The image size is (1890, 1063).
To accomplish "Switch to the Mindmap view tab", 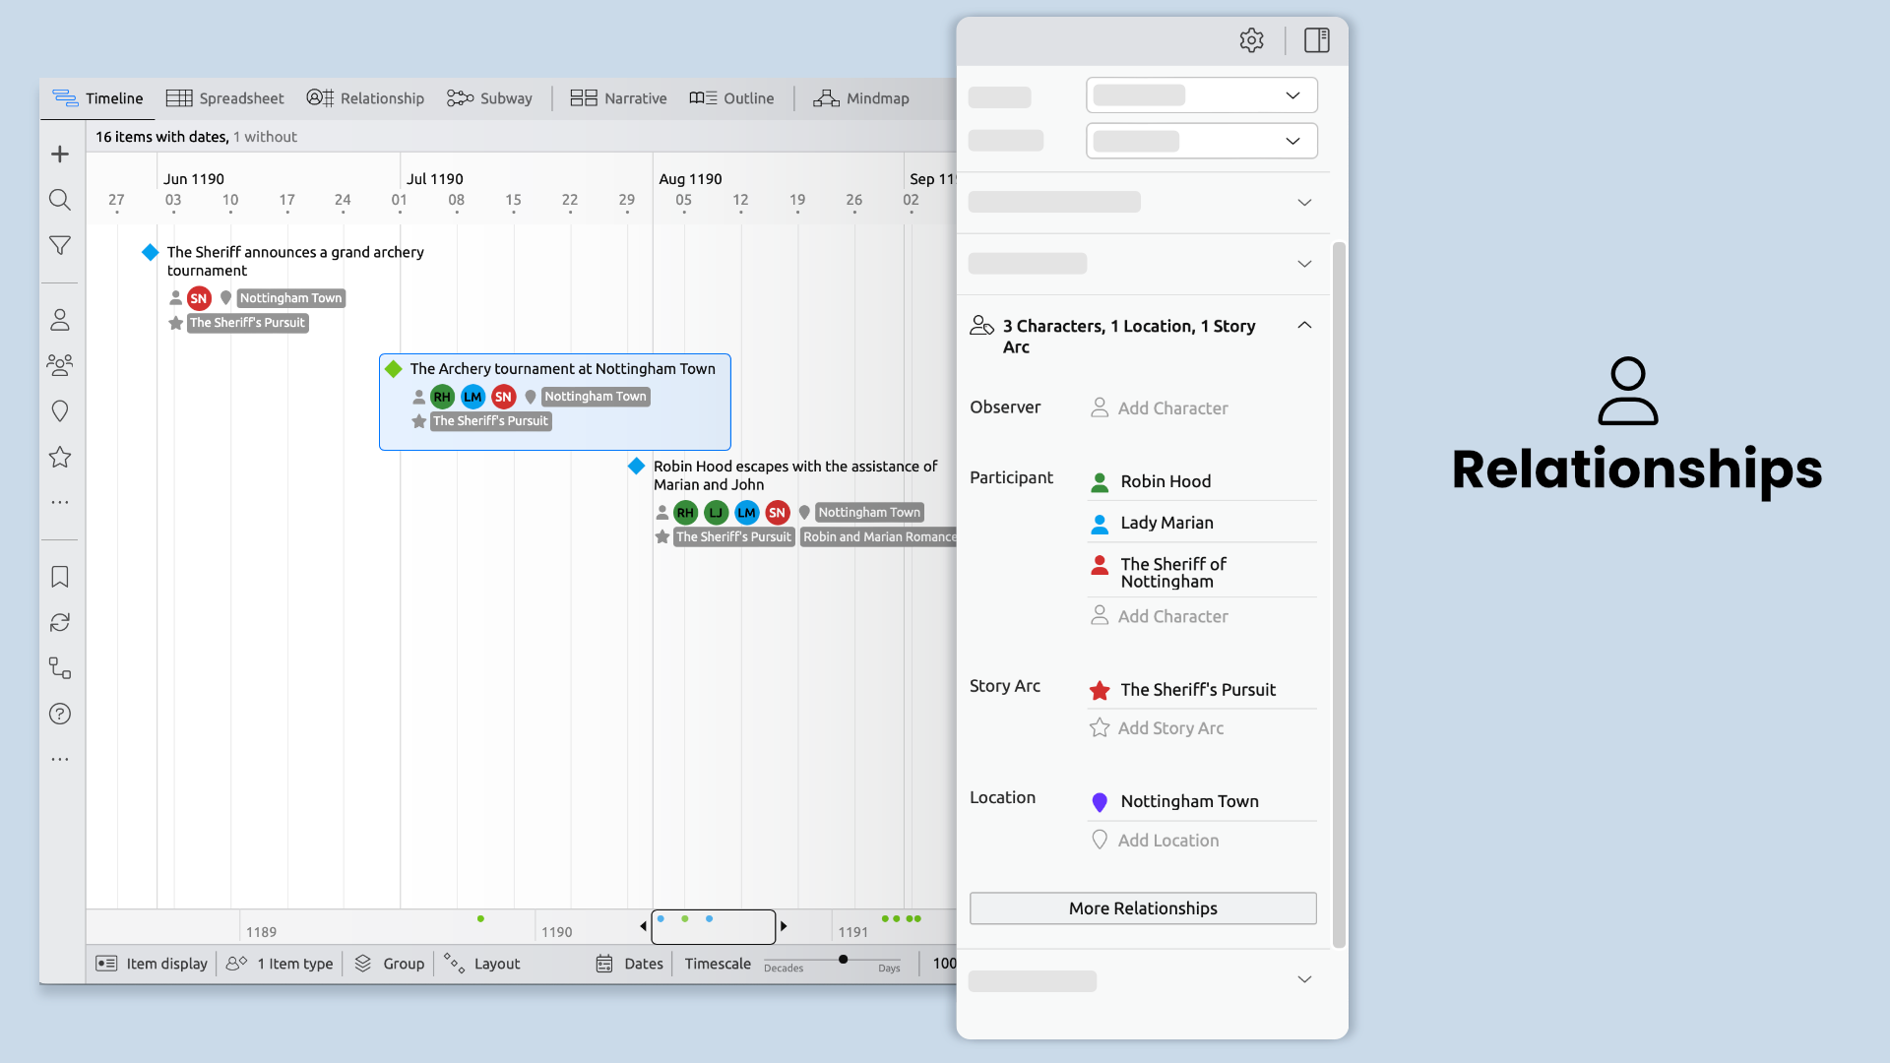I will pos(860,98).
